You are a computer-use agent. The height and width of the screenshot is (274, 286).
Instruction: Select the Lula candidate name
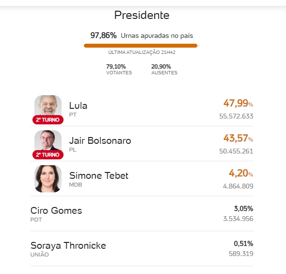[78, 105]
